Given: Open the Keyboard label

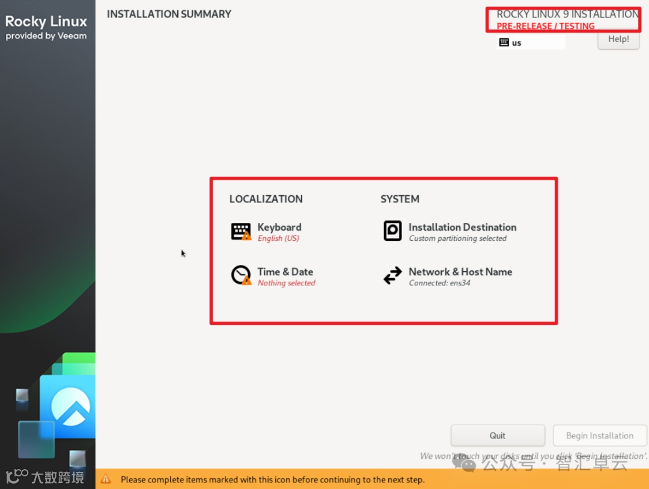Looking at the screenshot, I should (279, 227).
